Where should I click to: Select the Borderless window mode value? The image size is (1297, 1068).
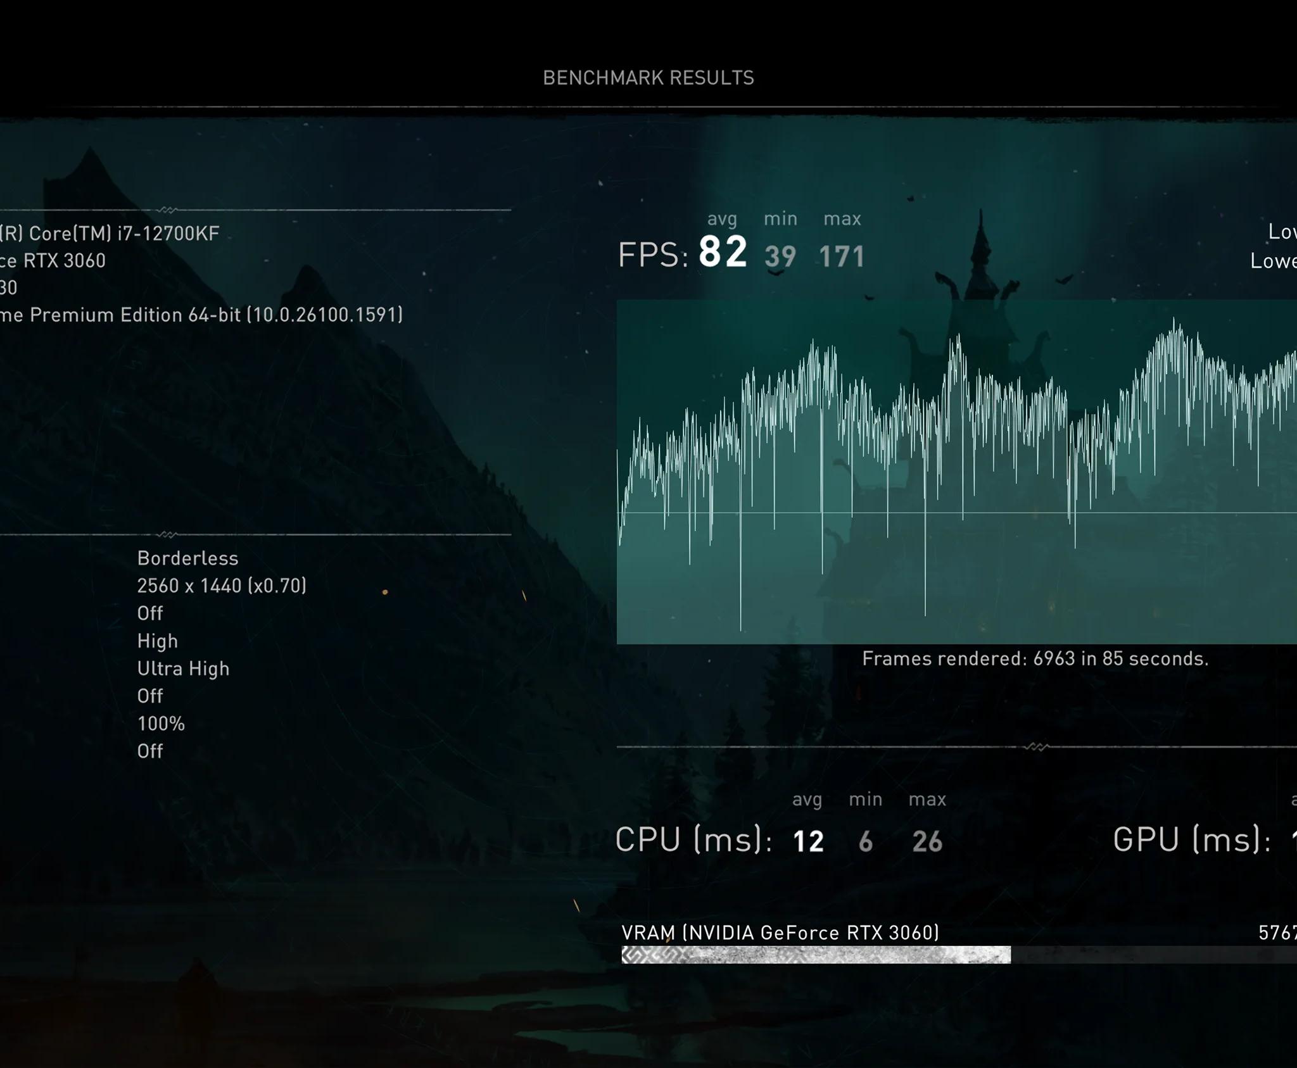point(187,558)
